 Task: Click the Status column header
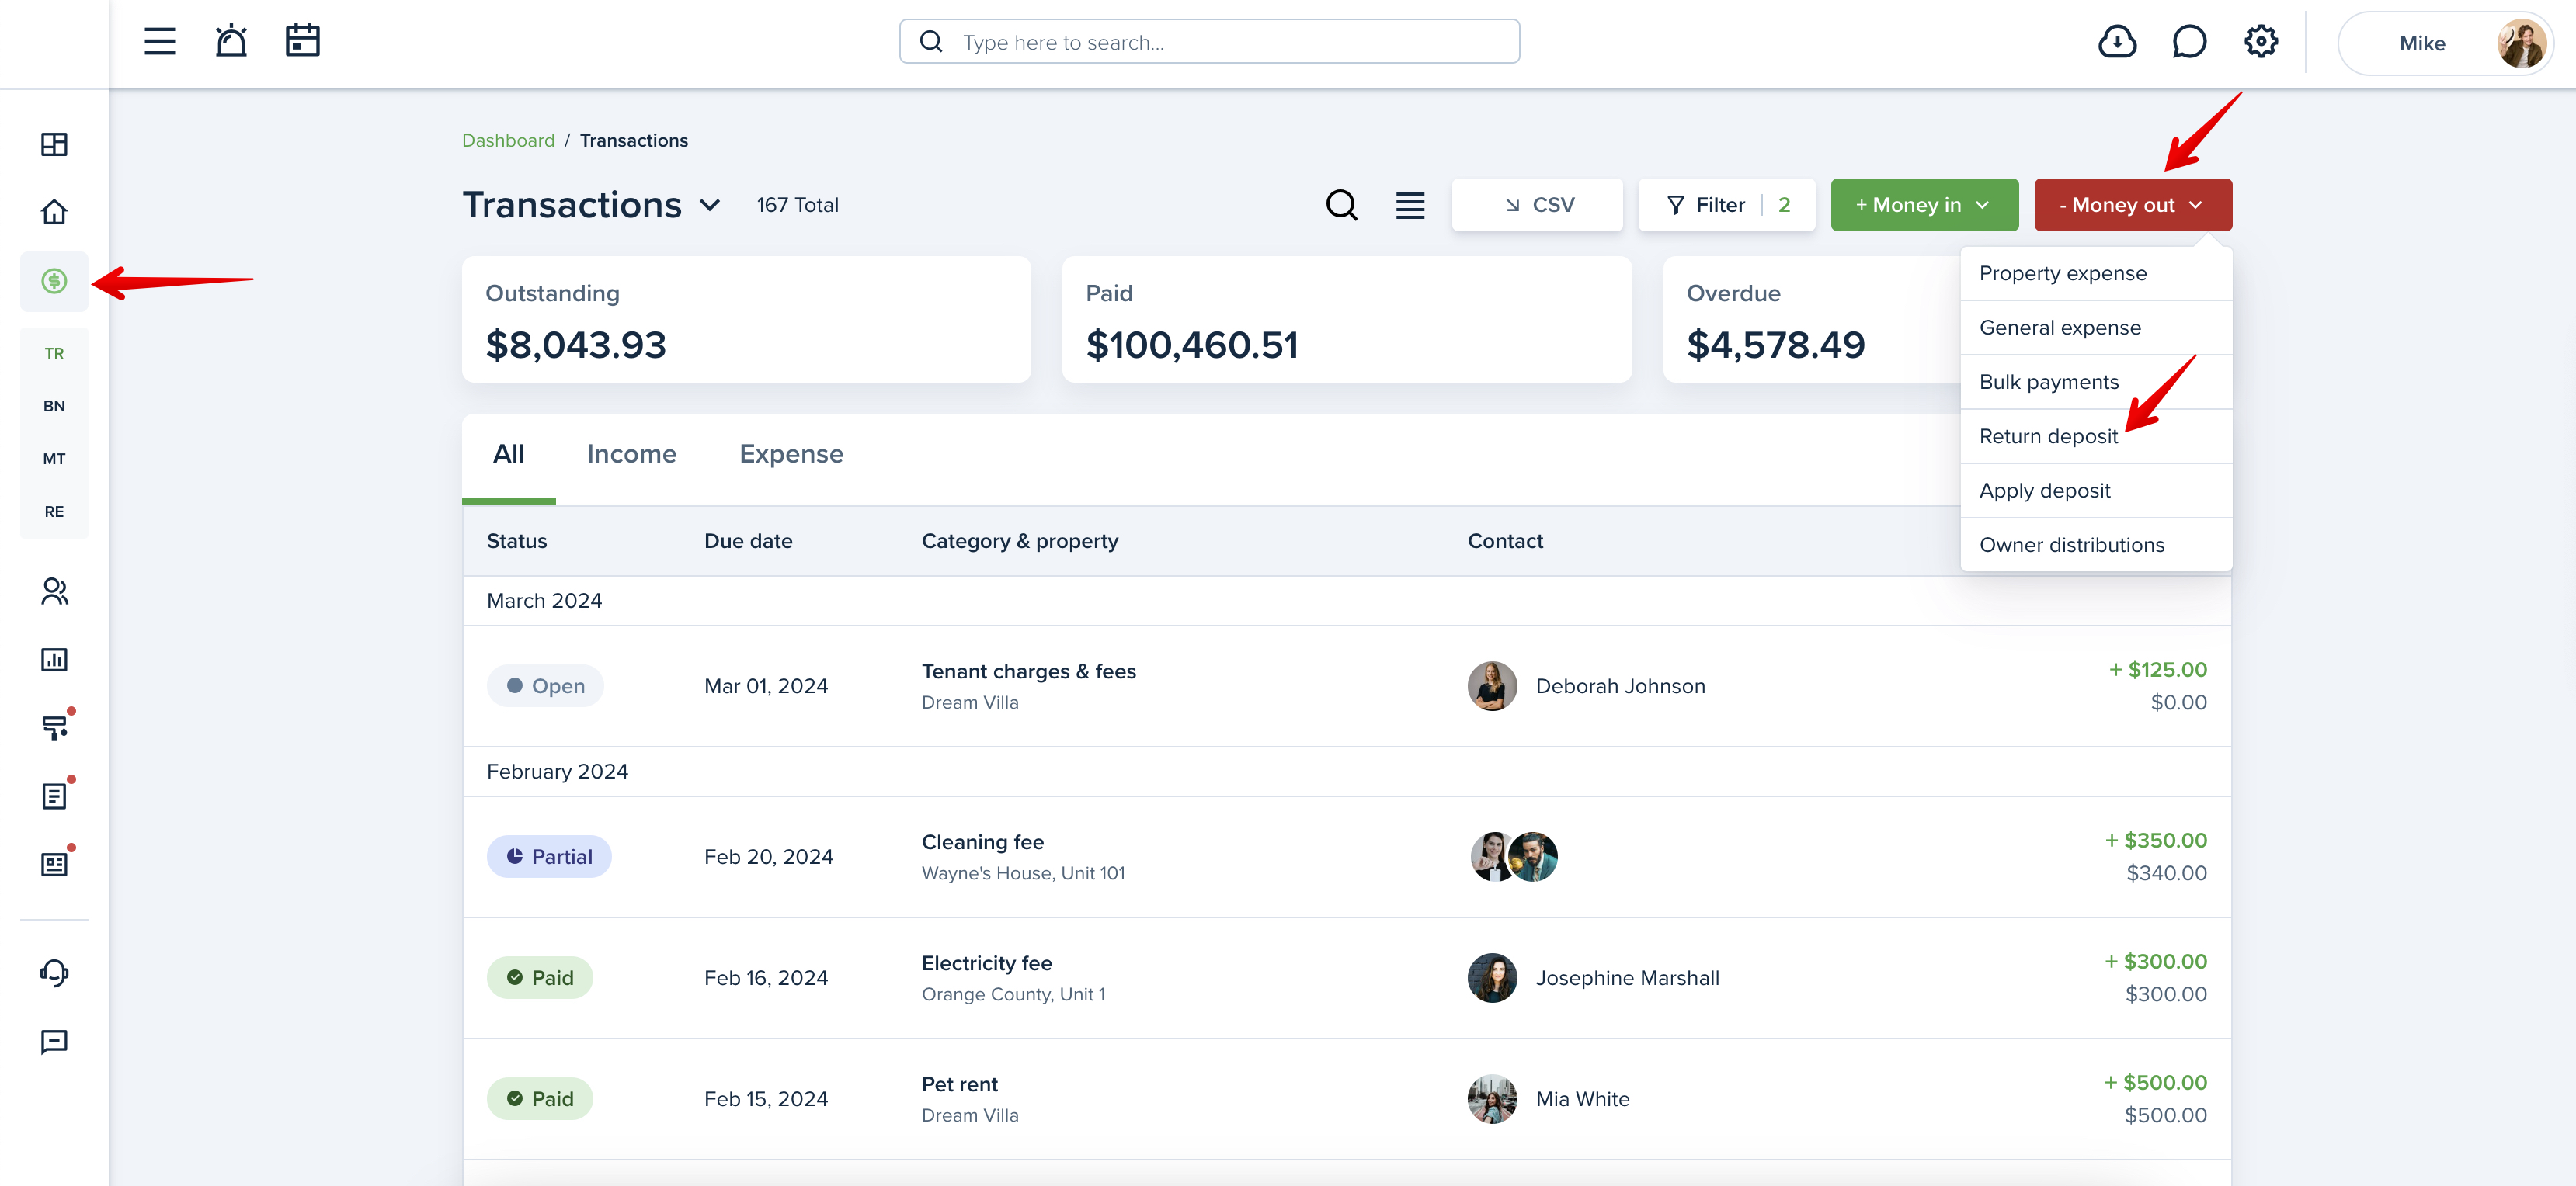516,542
